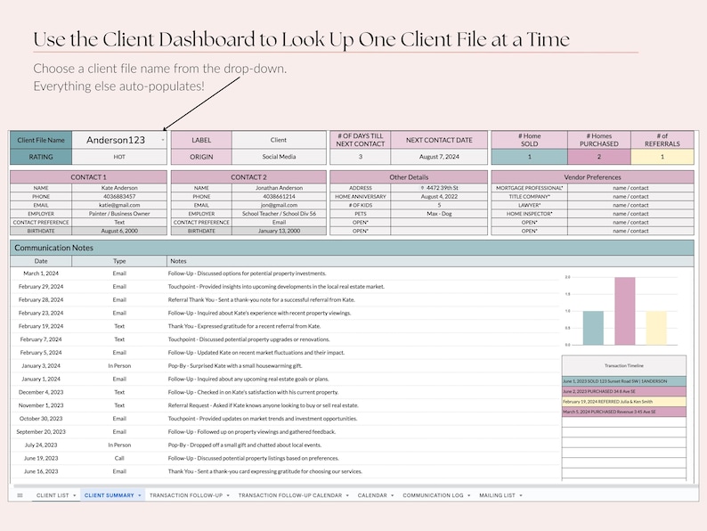Screen dimensions: 707x531
Task: Select the Client label value cell
Action: point(279,140)
